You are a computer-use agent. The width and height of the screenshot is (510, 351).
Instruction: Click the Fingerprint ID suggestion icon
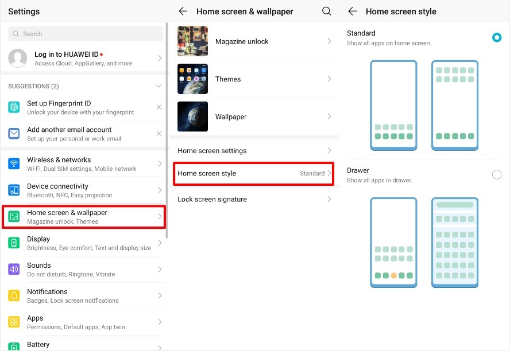tap(14, 107)
